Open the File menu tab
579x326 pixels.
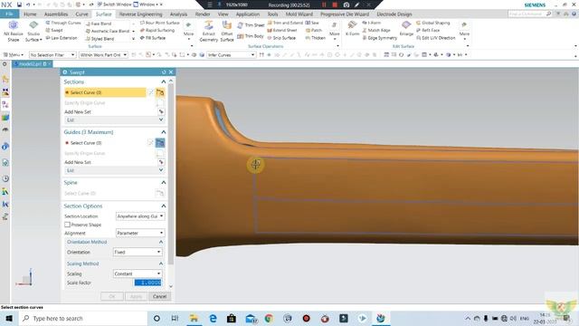[x=9, y=14]
